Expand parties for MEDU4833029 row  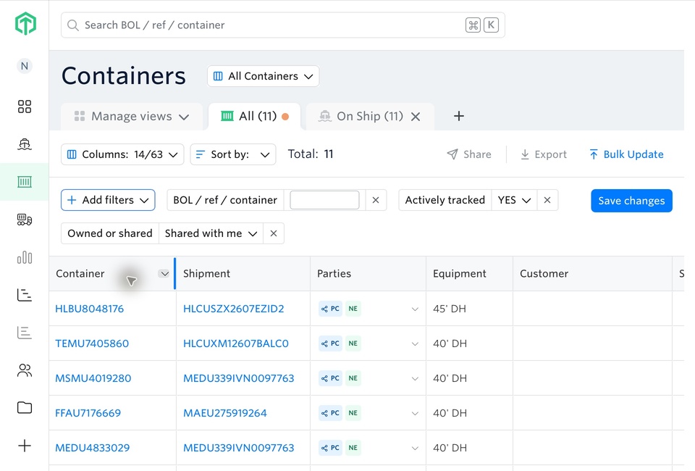click(415, 448)
